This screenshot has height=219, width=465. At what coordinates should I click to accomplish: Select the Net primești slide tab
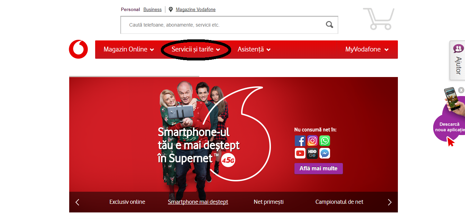pyautogui.click(x=268, y=202)
